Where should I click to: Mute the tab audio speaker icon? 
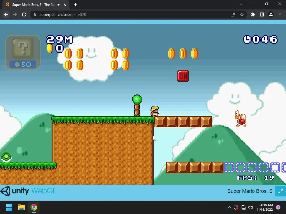[x=59, y=5]
